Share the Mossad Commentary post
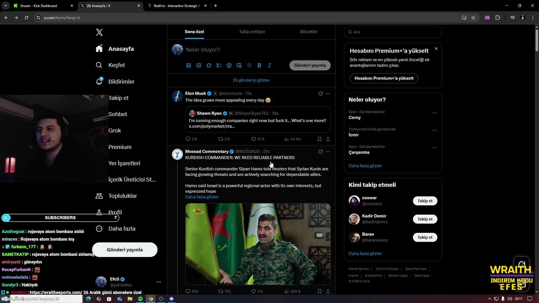 328,291
